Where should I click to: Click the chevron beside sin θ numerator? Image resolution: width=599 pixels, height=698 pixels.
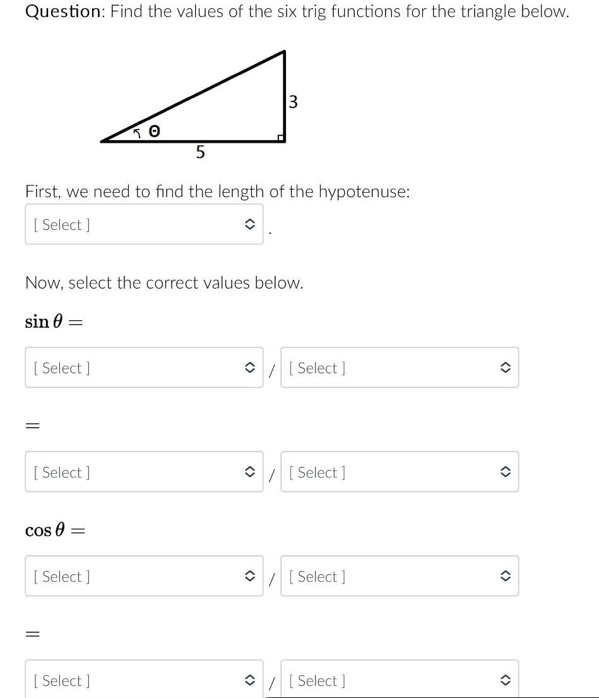[251, 367]
